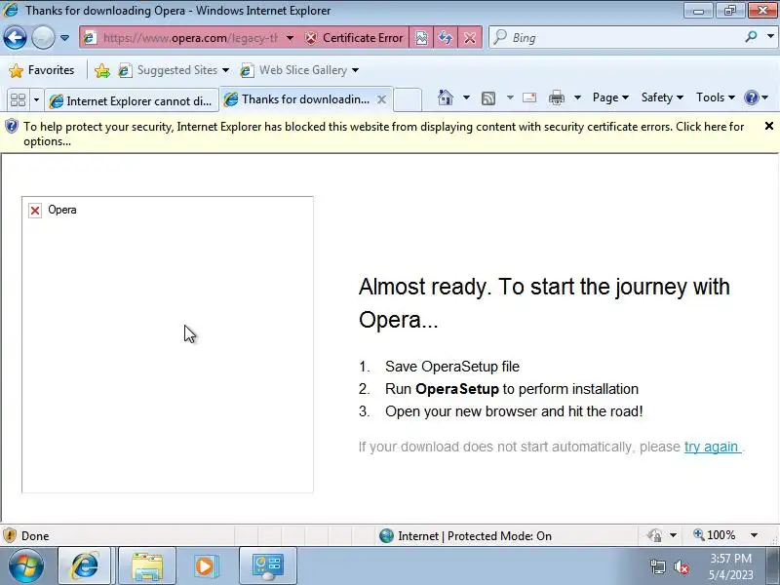Expand the privacy icon dropdown in status bar
Image resolution: width=780 pixels, height=585 pixels.
[x=673, y=535]
